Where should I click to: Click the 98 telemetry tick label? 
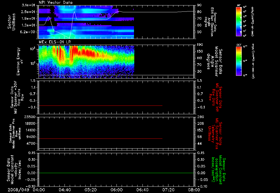point(199,137)
